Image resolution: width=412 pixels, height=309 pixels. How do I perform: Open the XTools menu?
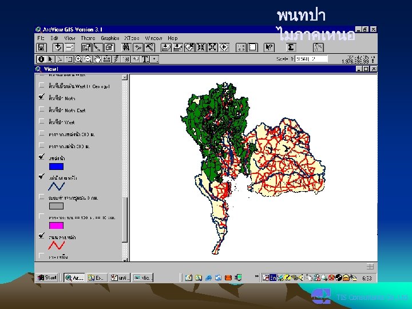[x=132, y=38]
